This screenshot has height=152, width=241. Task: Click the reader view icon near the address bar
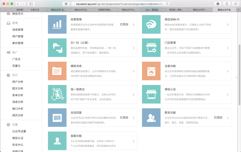[66, 4]
